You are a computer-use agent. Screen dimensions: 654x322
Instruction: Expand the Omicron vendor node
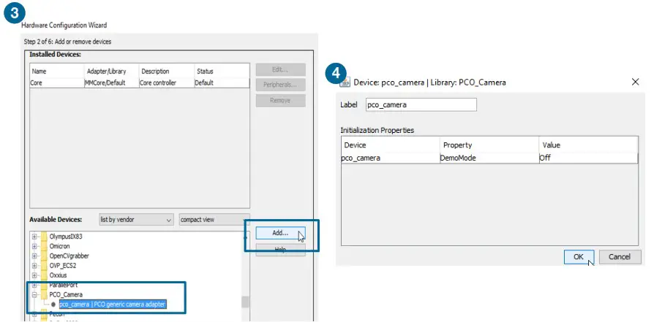(34, 246)
